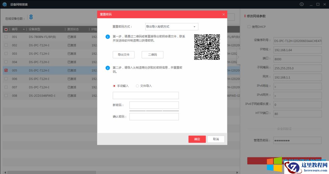
Task: Check the box for device row 002
Action: [x=6, y=45]
